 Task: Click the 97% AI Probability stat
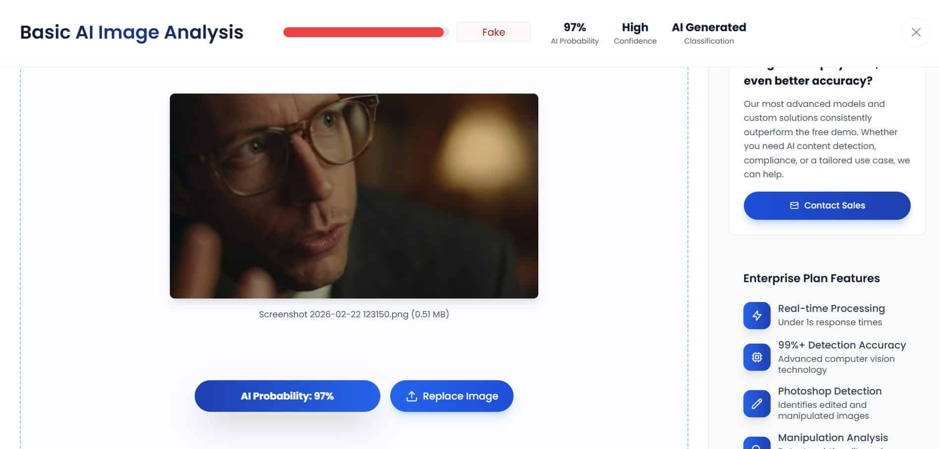(x=574, y=33)
